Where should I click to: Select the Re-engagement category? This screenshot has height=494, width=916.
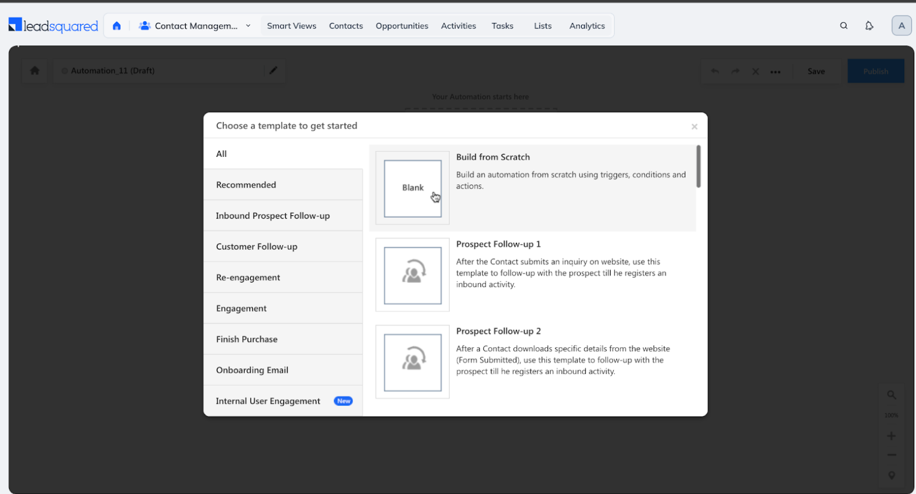point(283,277)
